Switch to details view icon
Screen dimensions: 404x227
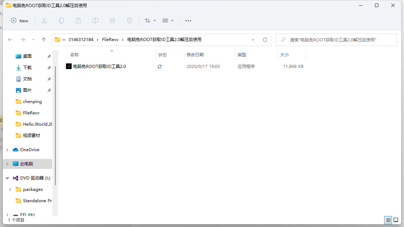(388, 220)
